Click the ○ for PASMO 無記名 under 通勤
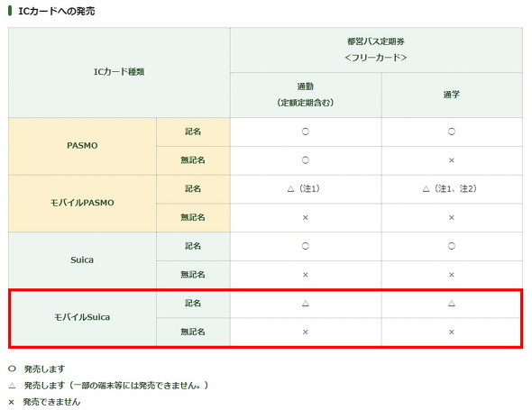The width and height of the screenshot is (532, 410). pyautogui.click(x=306, y=160)
